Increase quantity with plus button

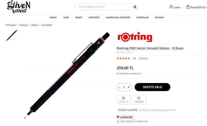point(129,87)
